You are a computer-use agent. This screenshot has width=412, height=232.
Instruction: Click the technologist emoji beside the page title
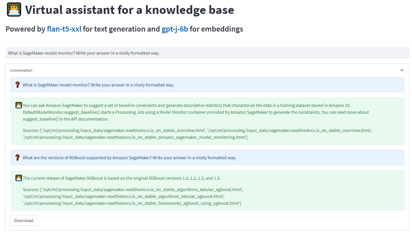pyautogui.click(x=14, y=10)
